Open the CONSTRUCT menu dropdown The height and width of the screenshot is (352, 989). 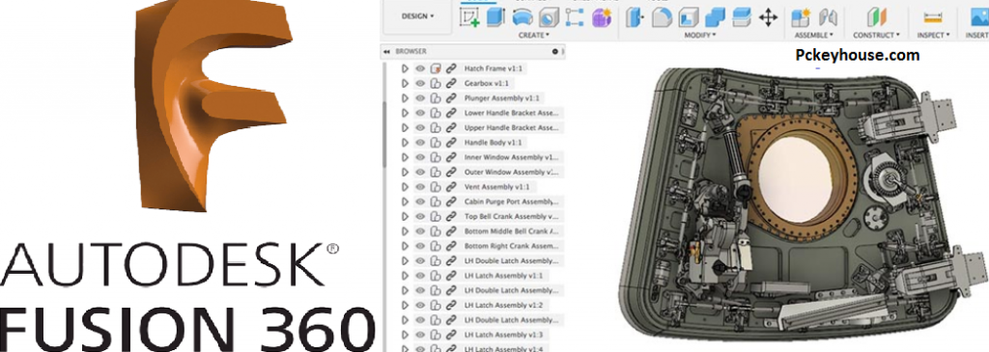pyautogui.click(x=877, y=36)
